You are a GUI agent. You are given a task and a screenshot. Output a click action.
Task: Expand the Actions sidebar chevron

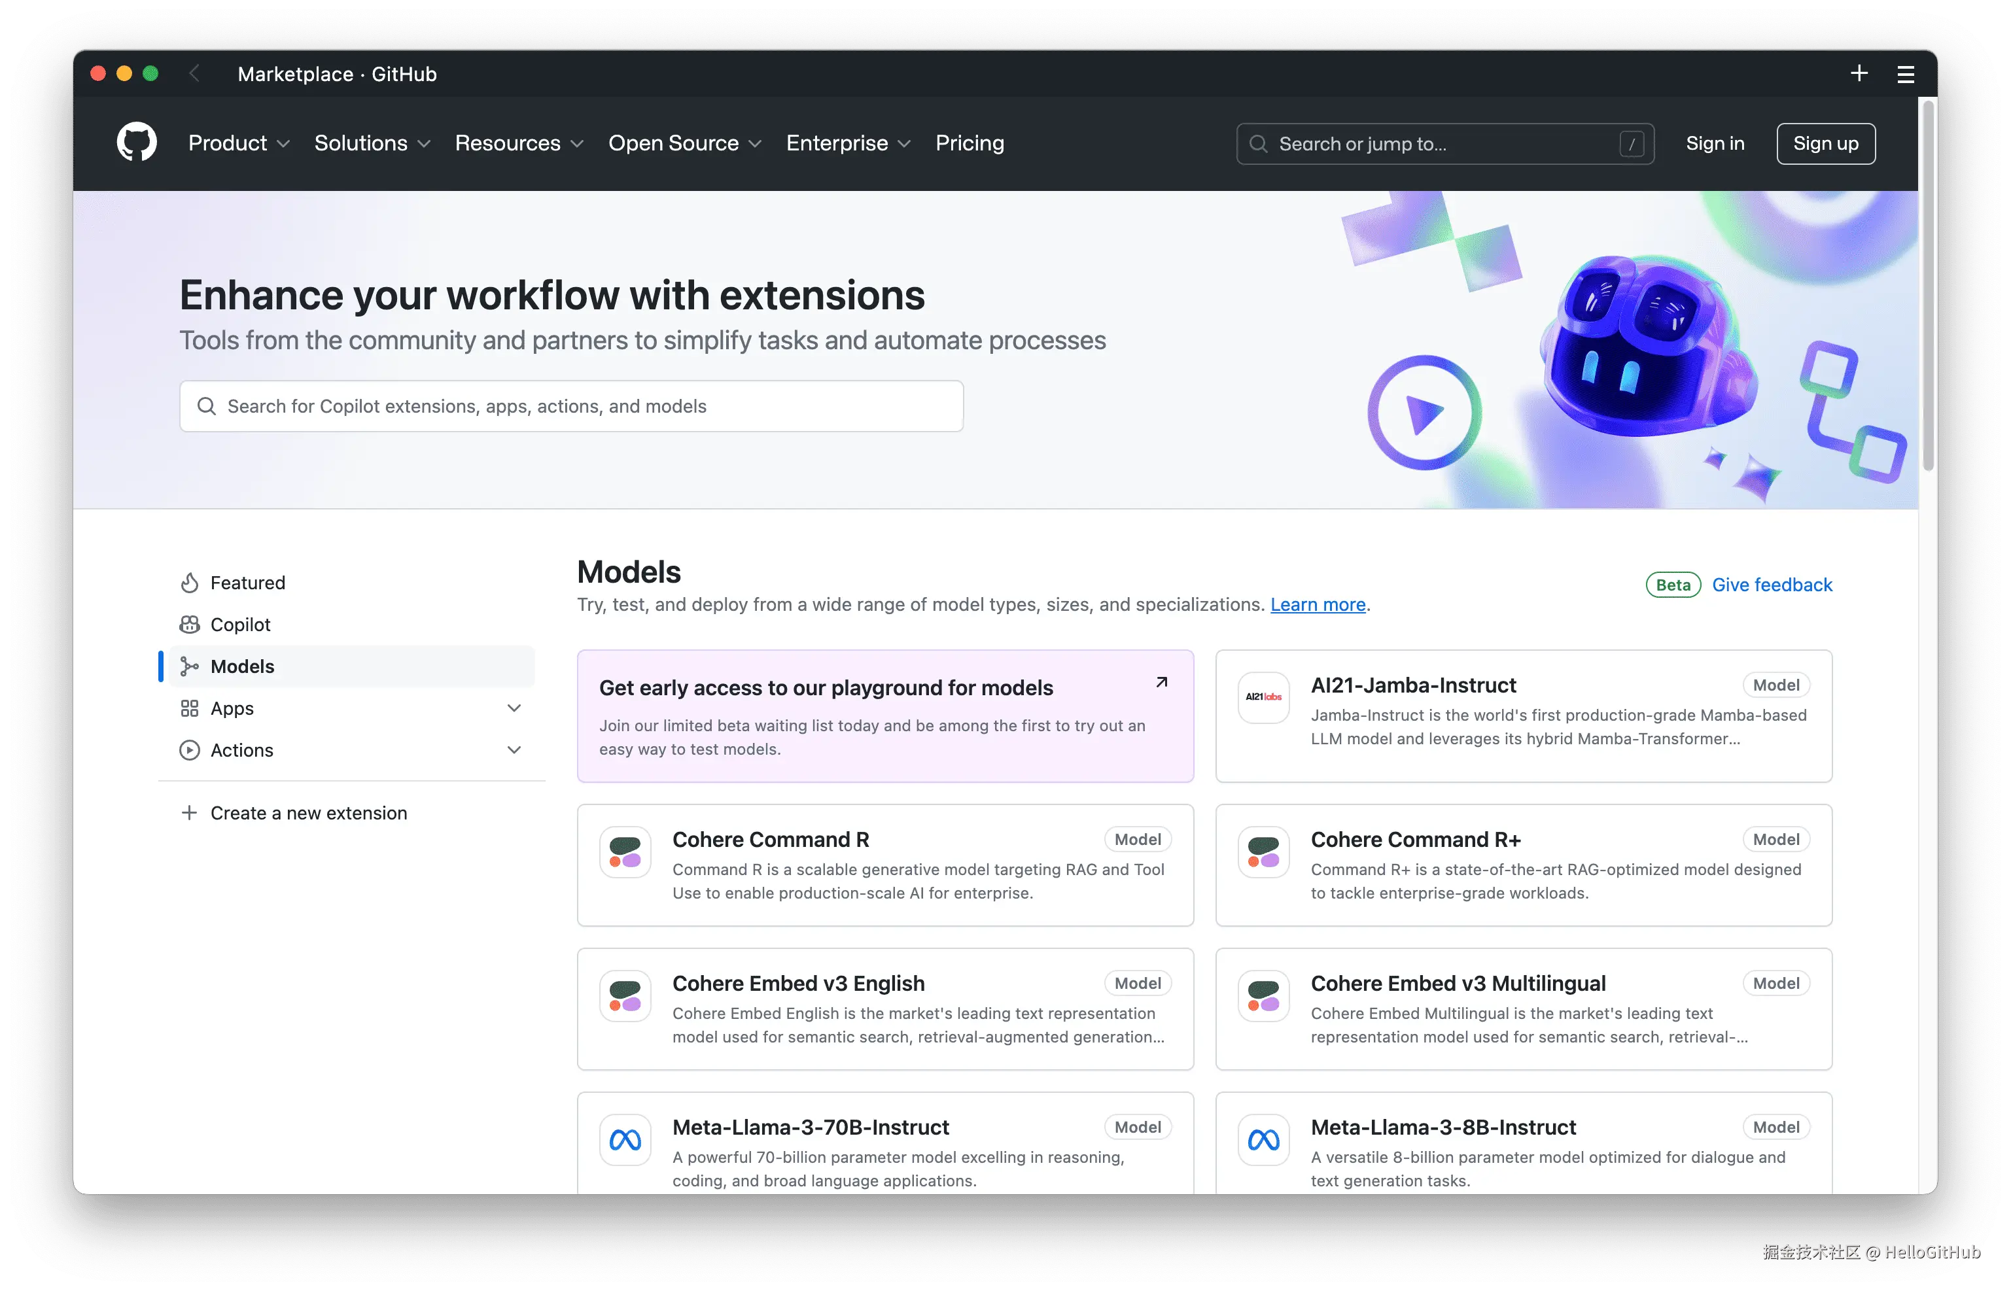(514, 750)
